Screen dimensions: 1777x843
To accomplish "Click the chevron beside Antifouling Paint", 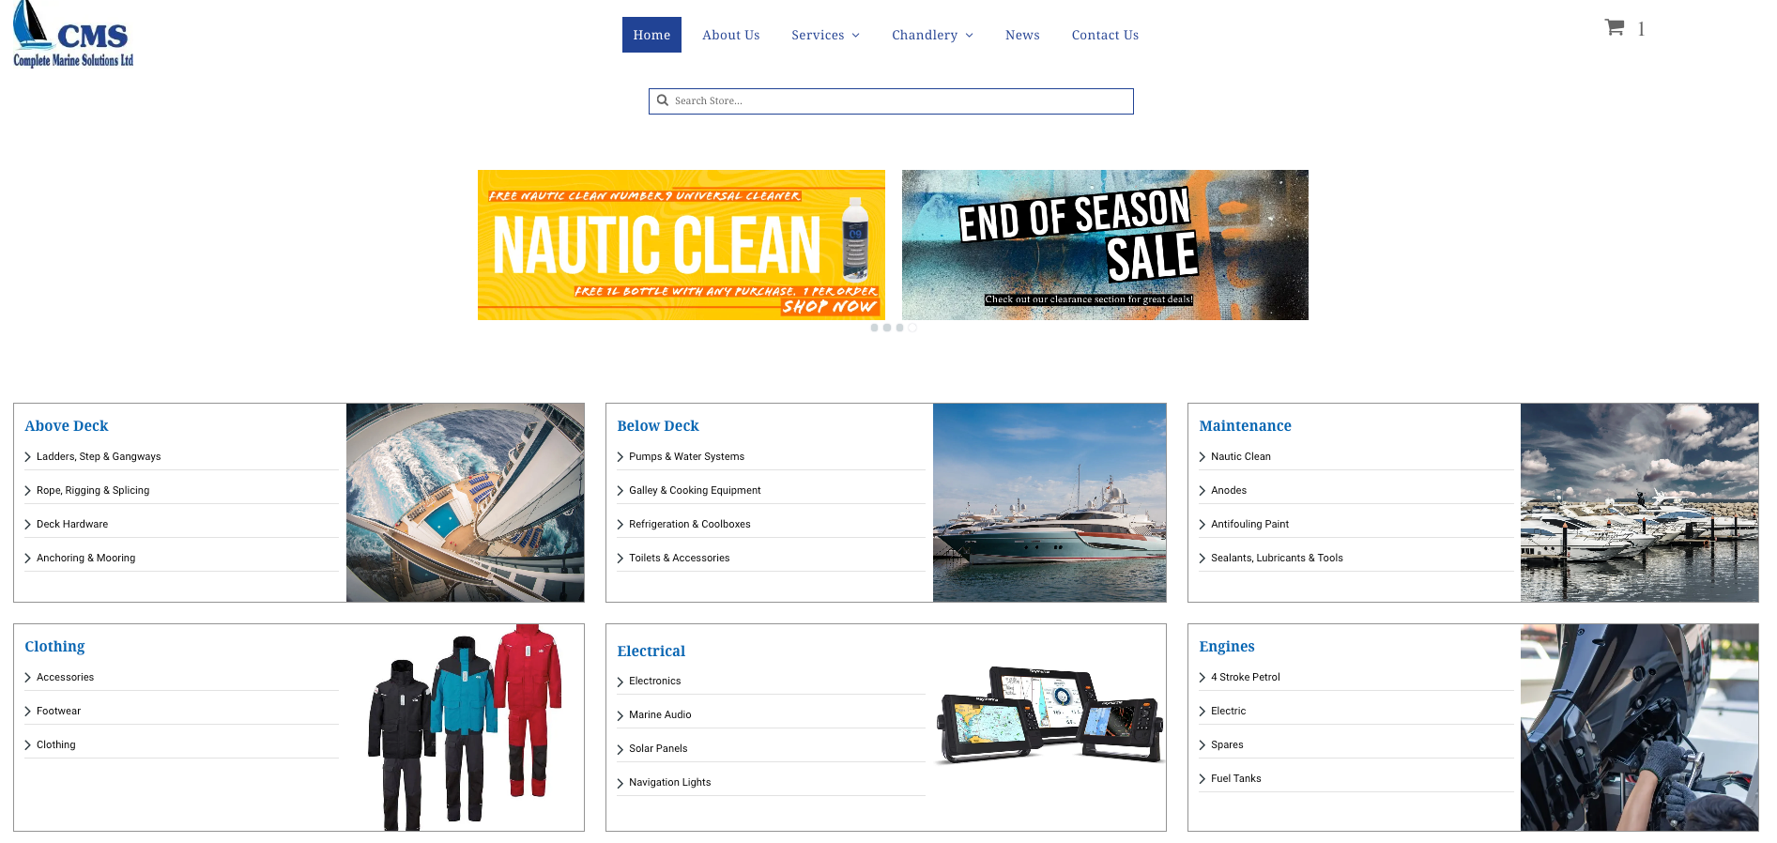I will [x=1203, y=525].
